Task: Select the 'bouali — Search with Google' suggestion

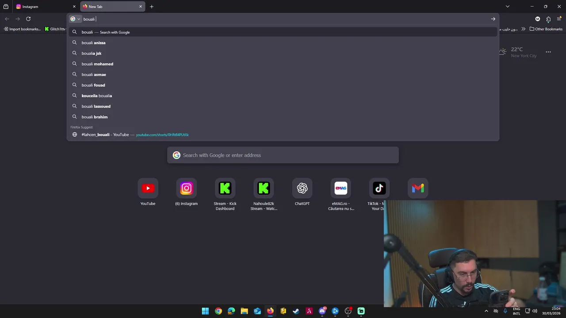Action: (283, 32)
